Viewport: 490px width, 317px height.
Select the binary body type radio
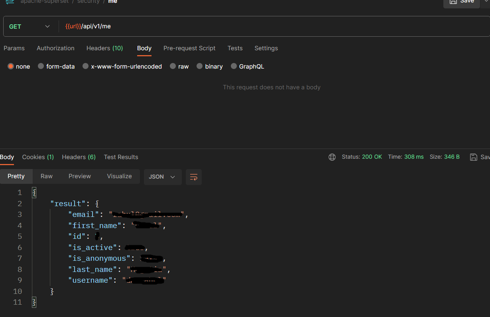199,67
